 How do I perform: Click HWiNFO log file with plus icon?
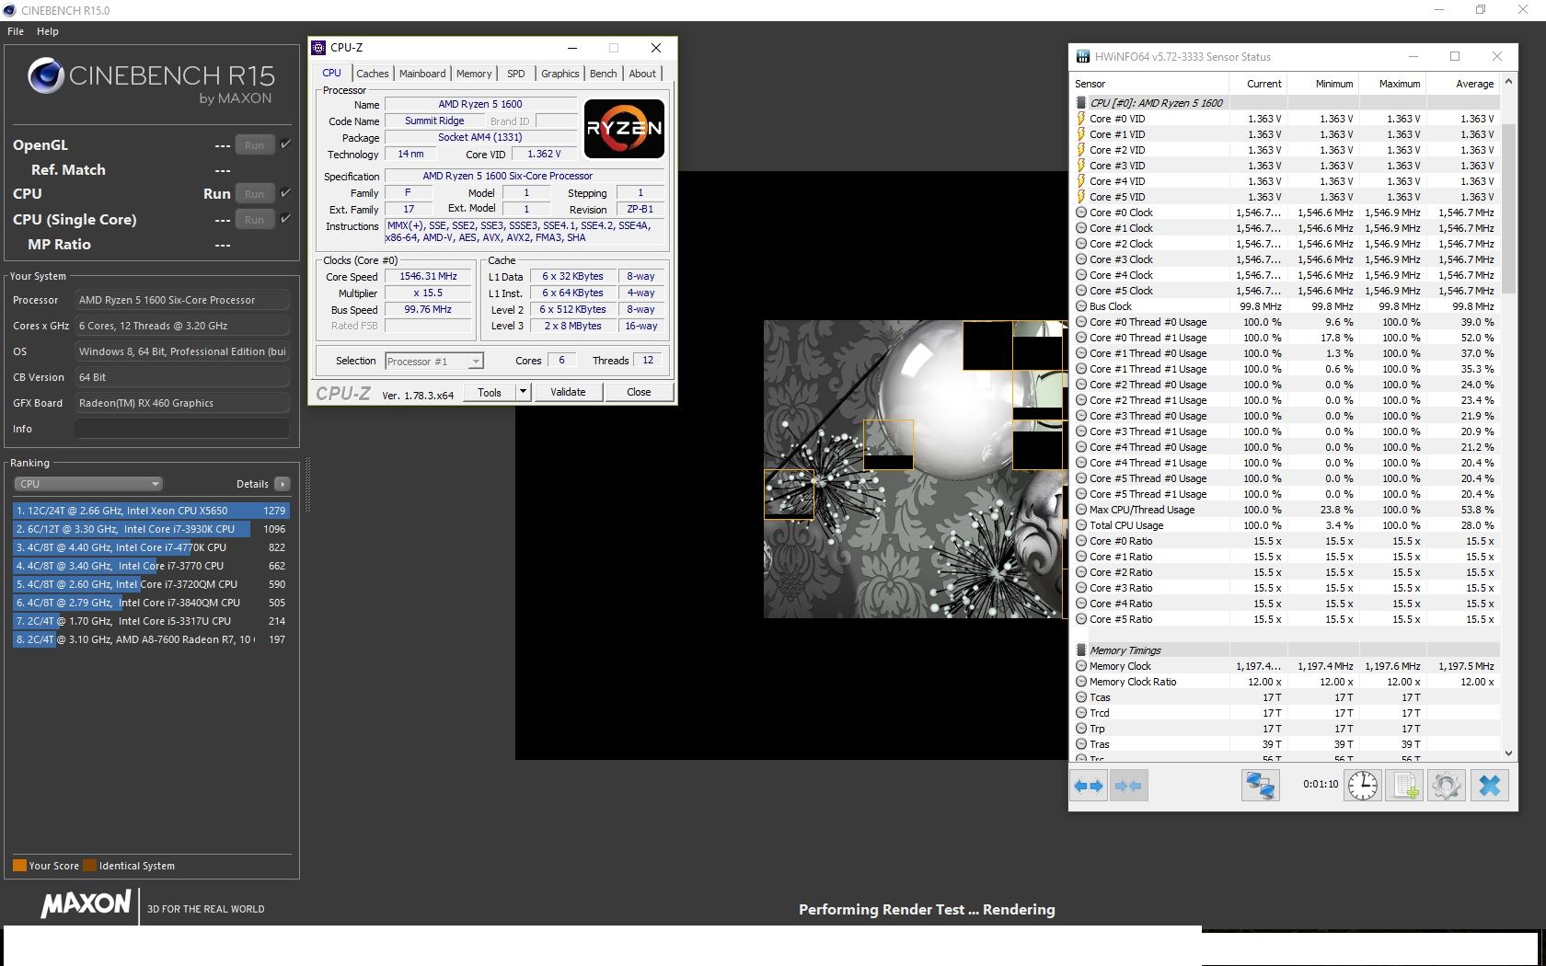(x=1405, y=786)
